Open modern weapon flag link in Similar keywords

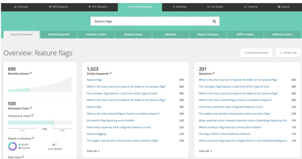click(x=123, y=114)
